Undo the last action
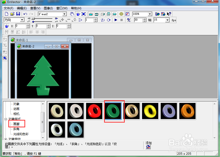Viewport: 220px width, 157px height. (25, 14)
